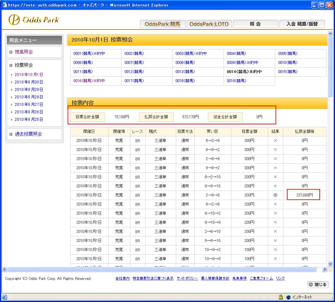Click the bullet icon beside 残高照会

point(11,52)
